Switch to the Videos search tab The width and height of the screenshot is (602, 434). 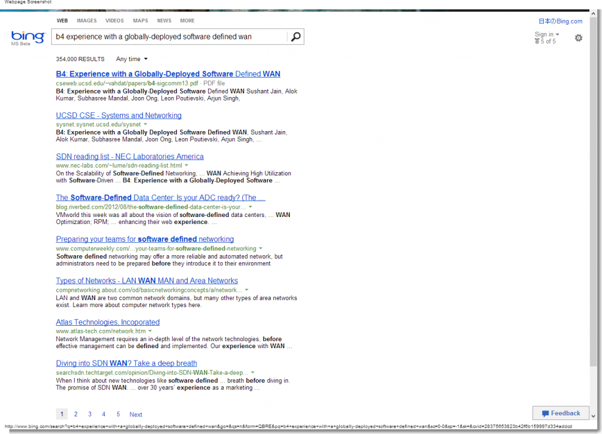(x=115, y=21)
